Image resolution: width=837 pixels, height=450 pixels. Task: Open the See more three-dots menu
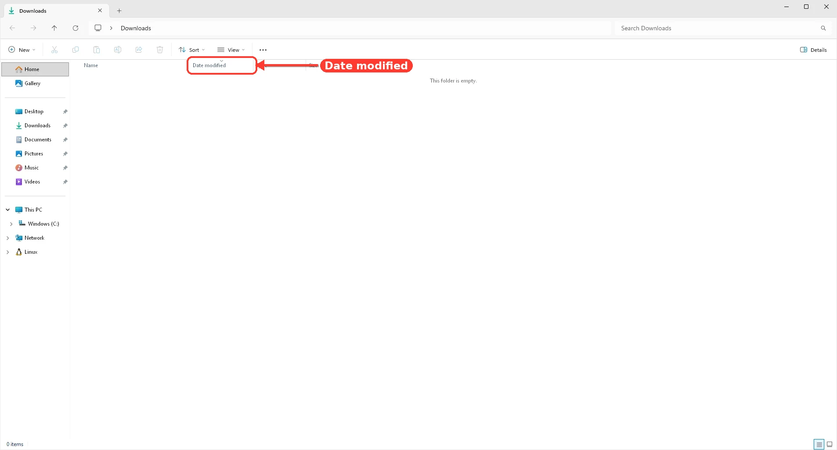point(263,50)
